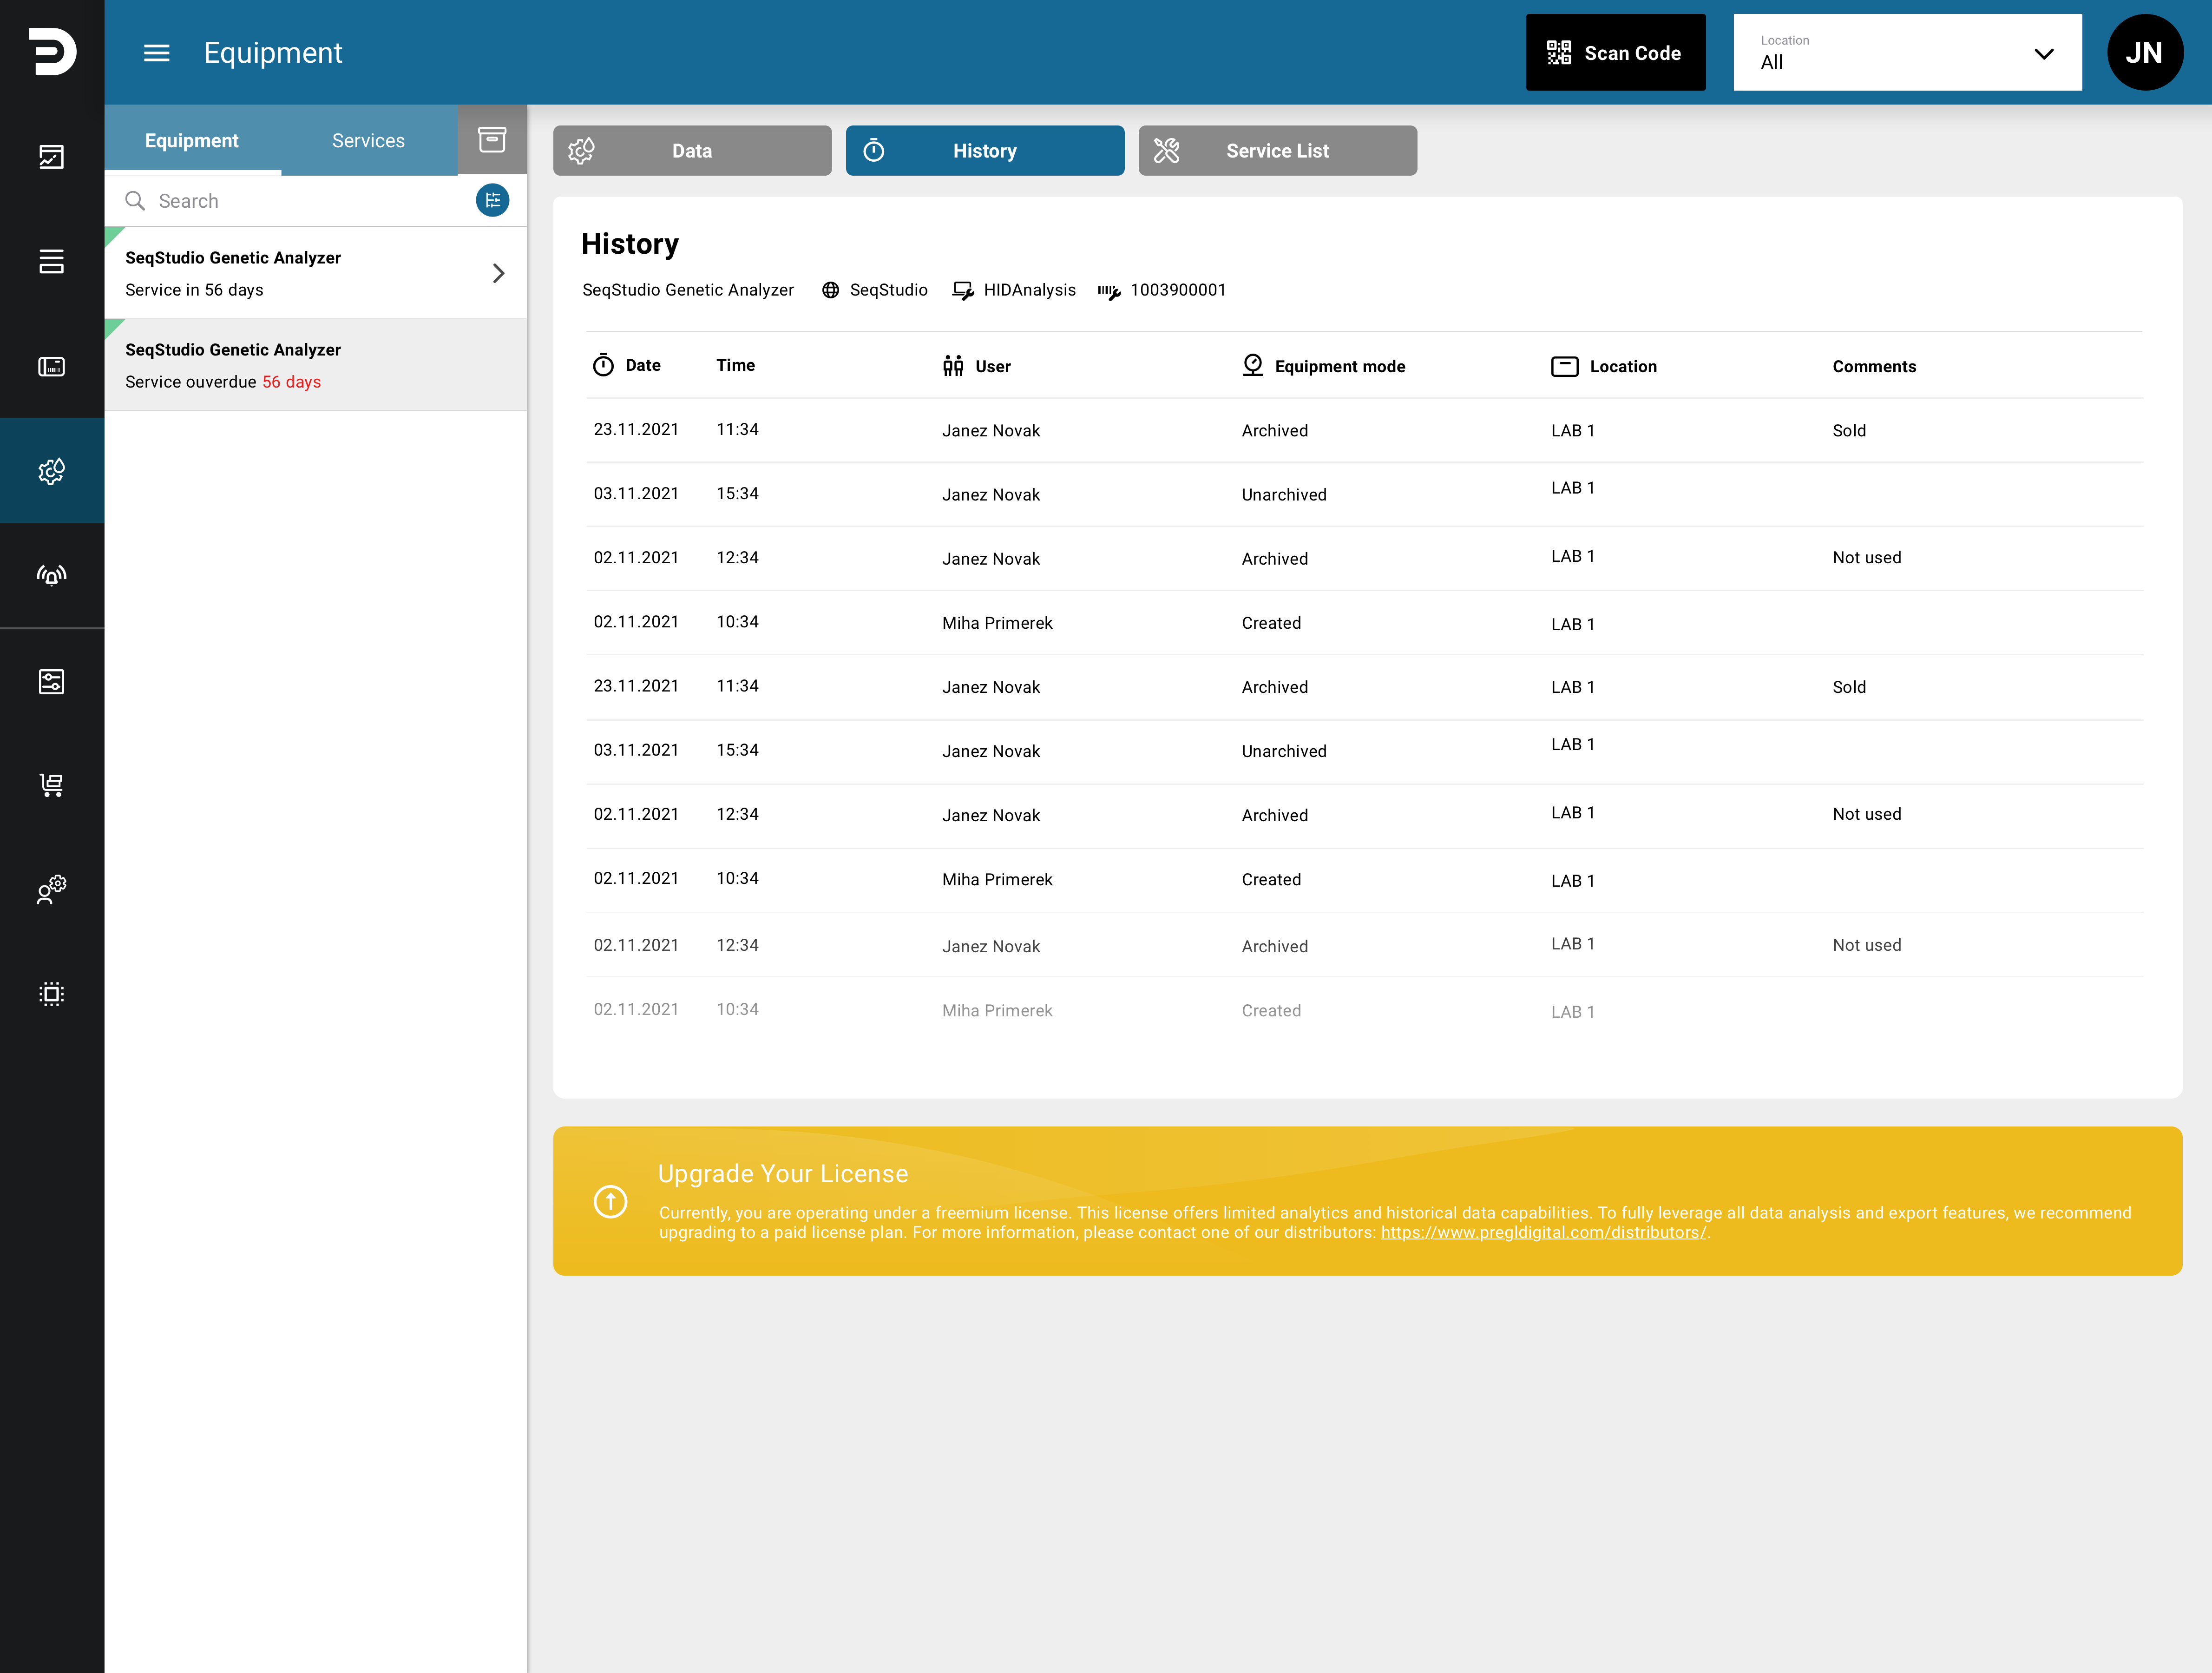Expand the Service in 56 days item chevron
This screenshot has width=2212, height=1673.
[x=498, y=273]
